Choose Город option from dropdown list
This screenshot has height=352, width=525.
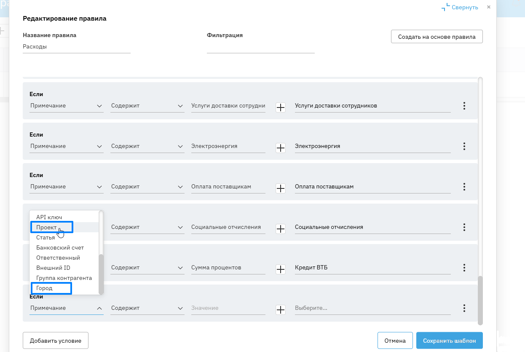pos(45,288)
